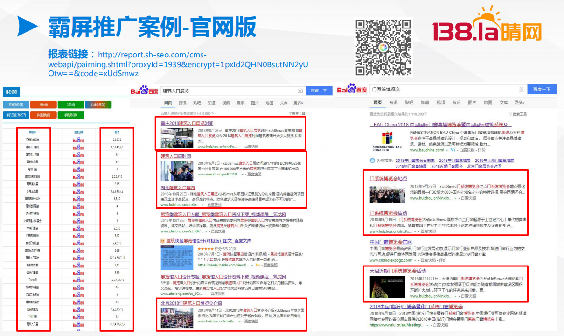Click the search field containing 建筑入口展览

(x=229, y=91)
